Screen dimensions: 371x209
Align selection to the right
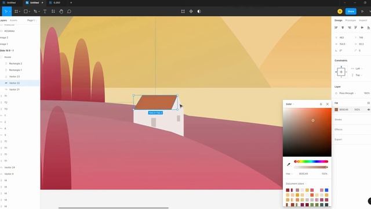tap(349, 28)
